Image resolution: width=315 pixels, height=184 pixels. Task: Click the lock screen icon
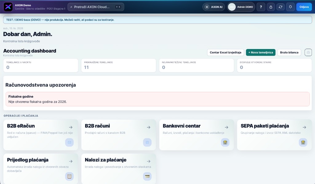[271, 7]
